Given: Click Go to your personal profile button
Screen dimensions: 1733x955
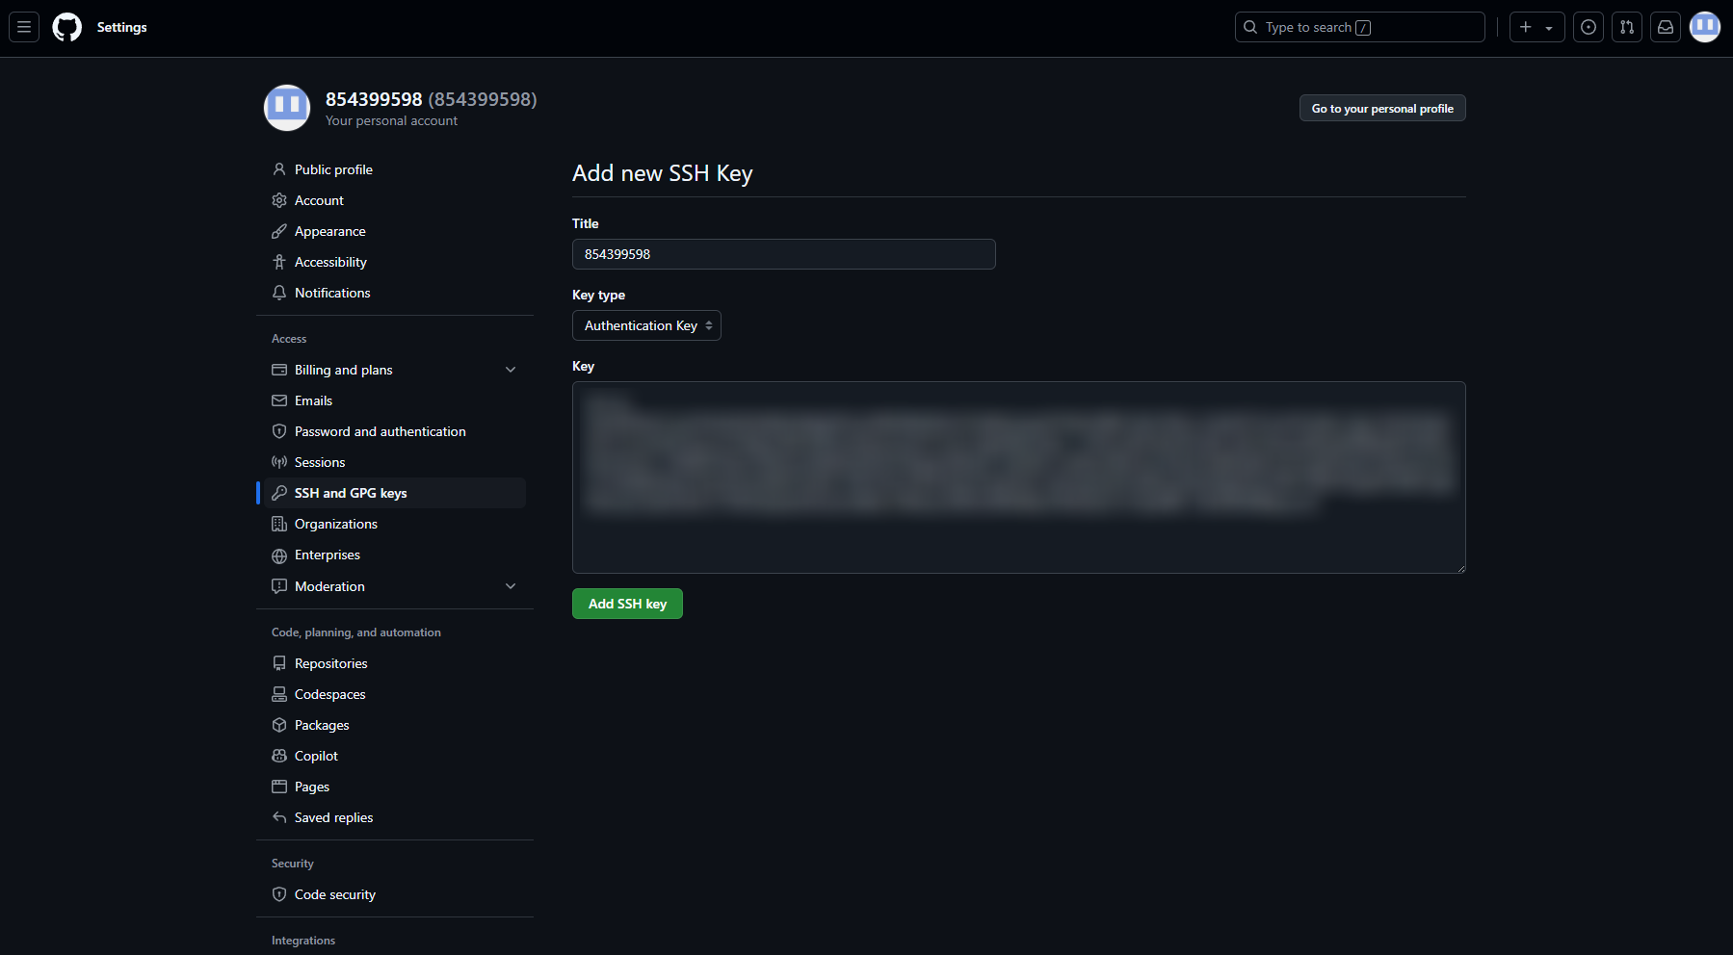Looking at the screenshot, I should pos(1381,108).
